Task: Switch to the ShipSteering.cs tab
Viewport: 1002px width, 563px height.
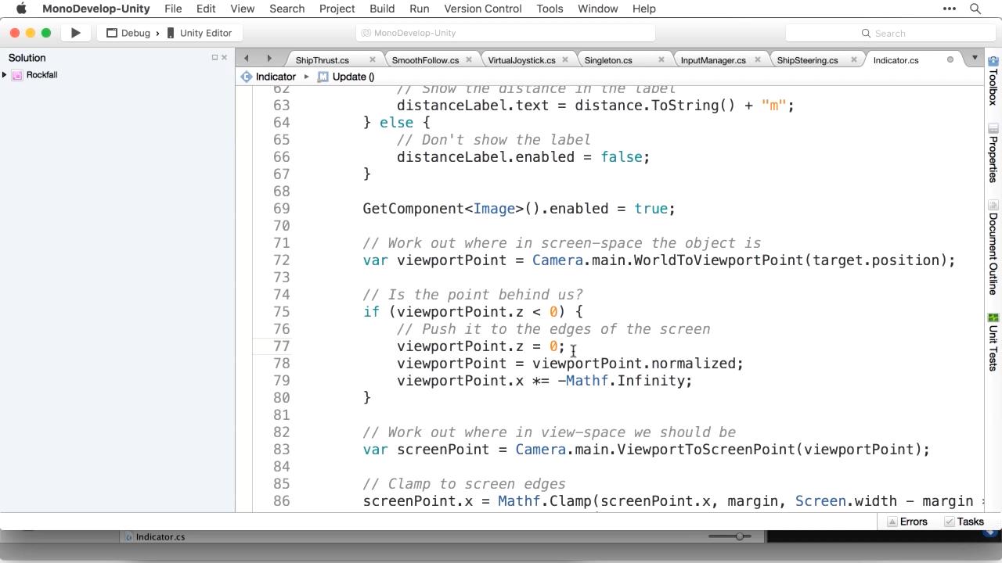Action: tap(808, 60)
